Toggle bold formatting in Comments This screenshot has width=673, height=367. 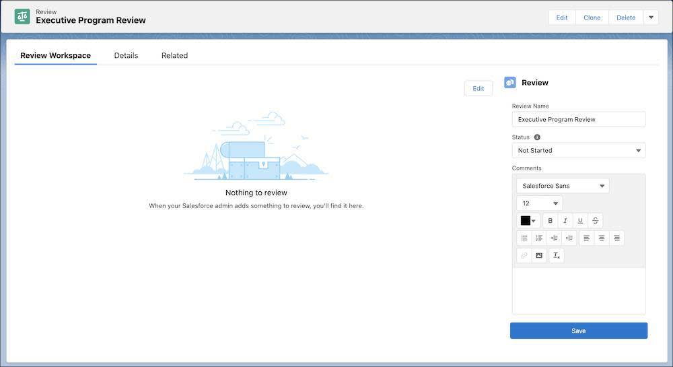551,221
